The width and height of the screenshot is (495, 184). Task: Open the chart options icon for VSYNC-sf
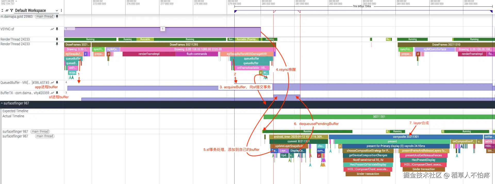pyautogui.click(x=52, y=29)
